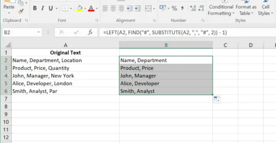Viewport: 276px width, 143px height.
Task: Select column B header
Action: pyautogui.click(x=166, y=45)
